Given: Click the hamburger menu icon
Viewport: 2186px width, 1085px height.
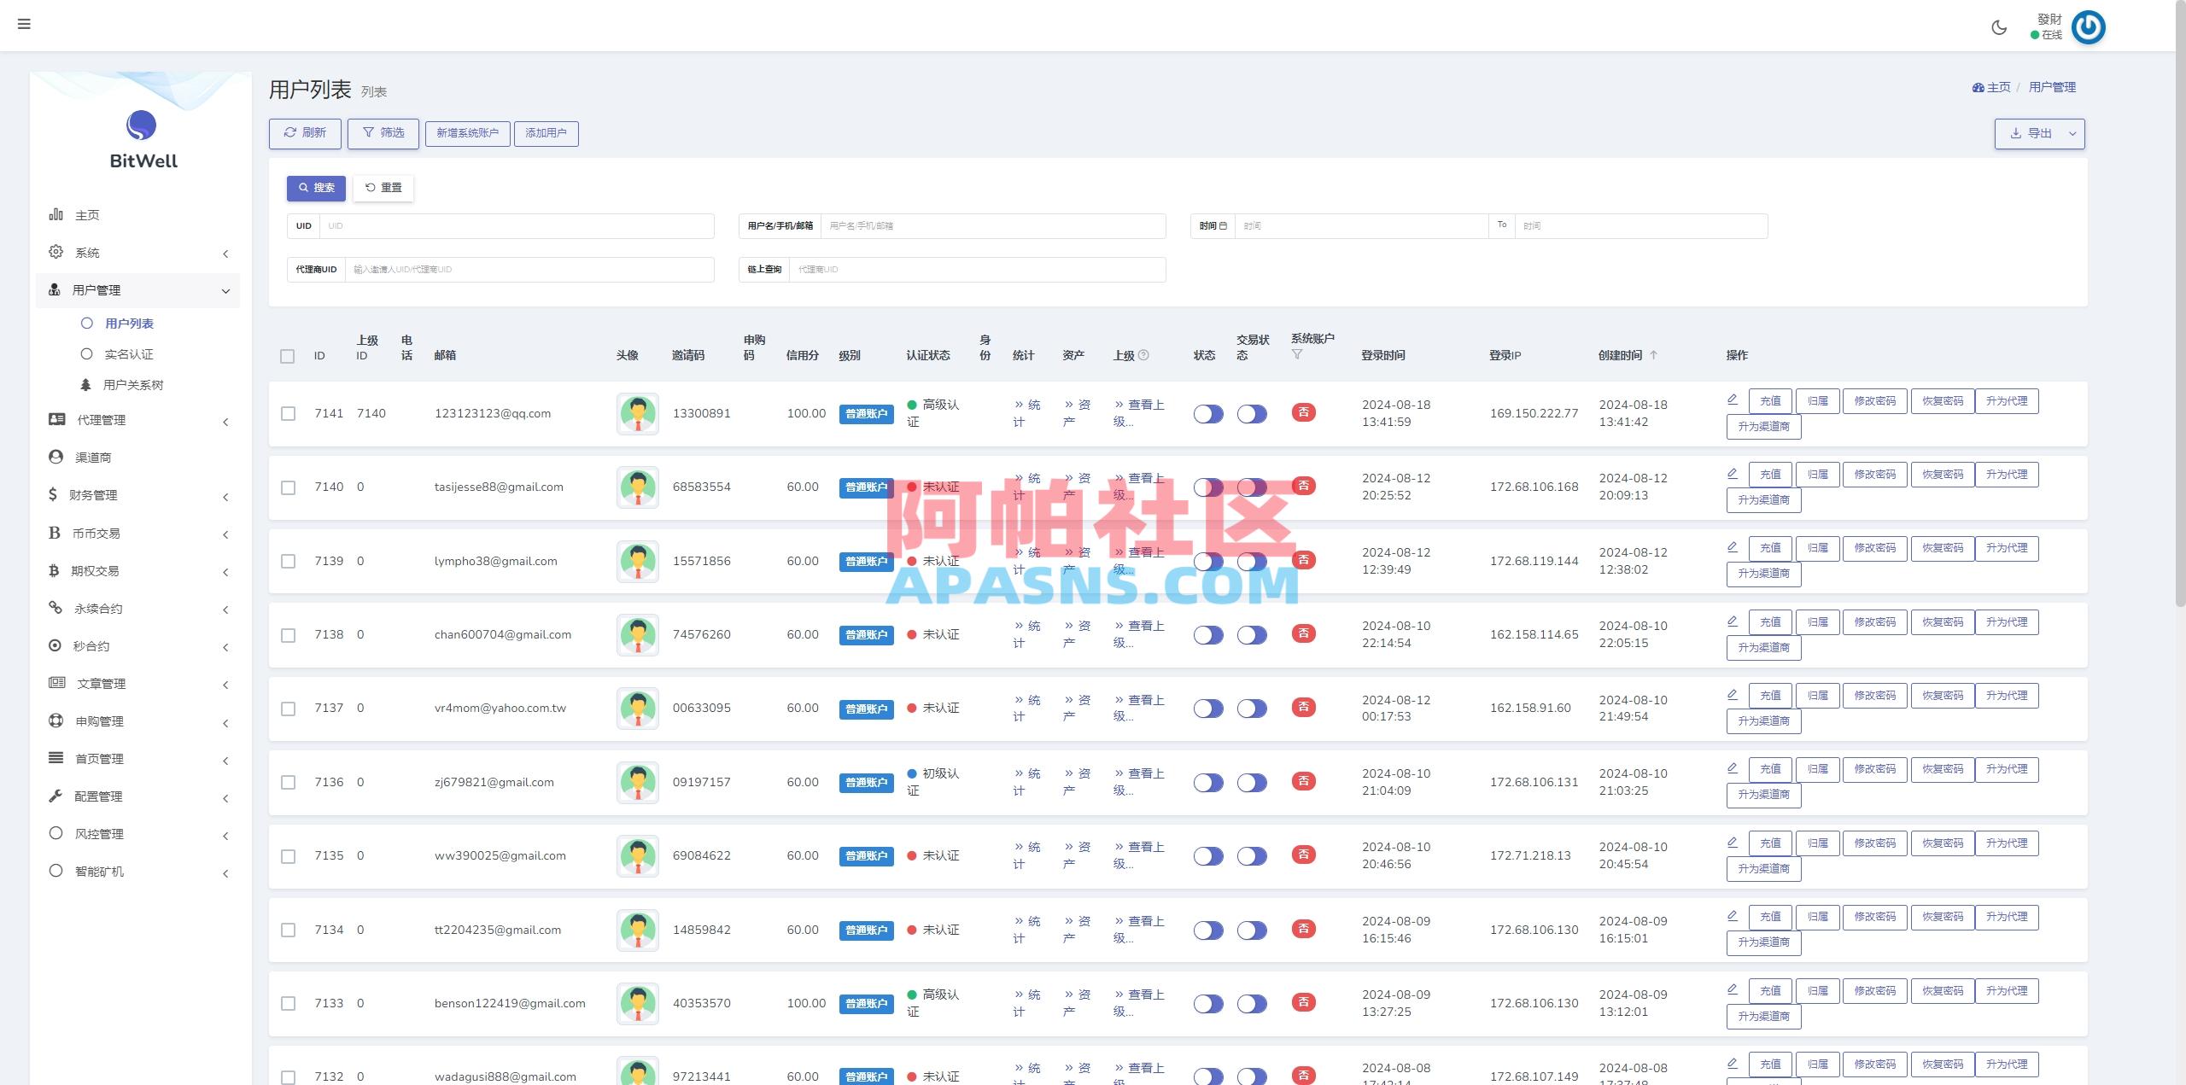Looking at the screenshot, I should coord(24,24).
